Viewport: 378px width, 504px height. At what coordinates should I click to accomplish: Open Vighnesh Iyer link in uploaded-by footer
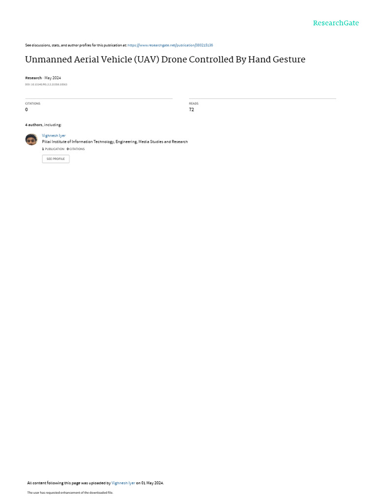pyautogui.click(x=123, y=483)
